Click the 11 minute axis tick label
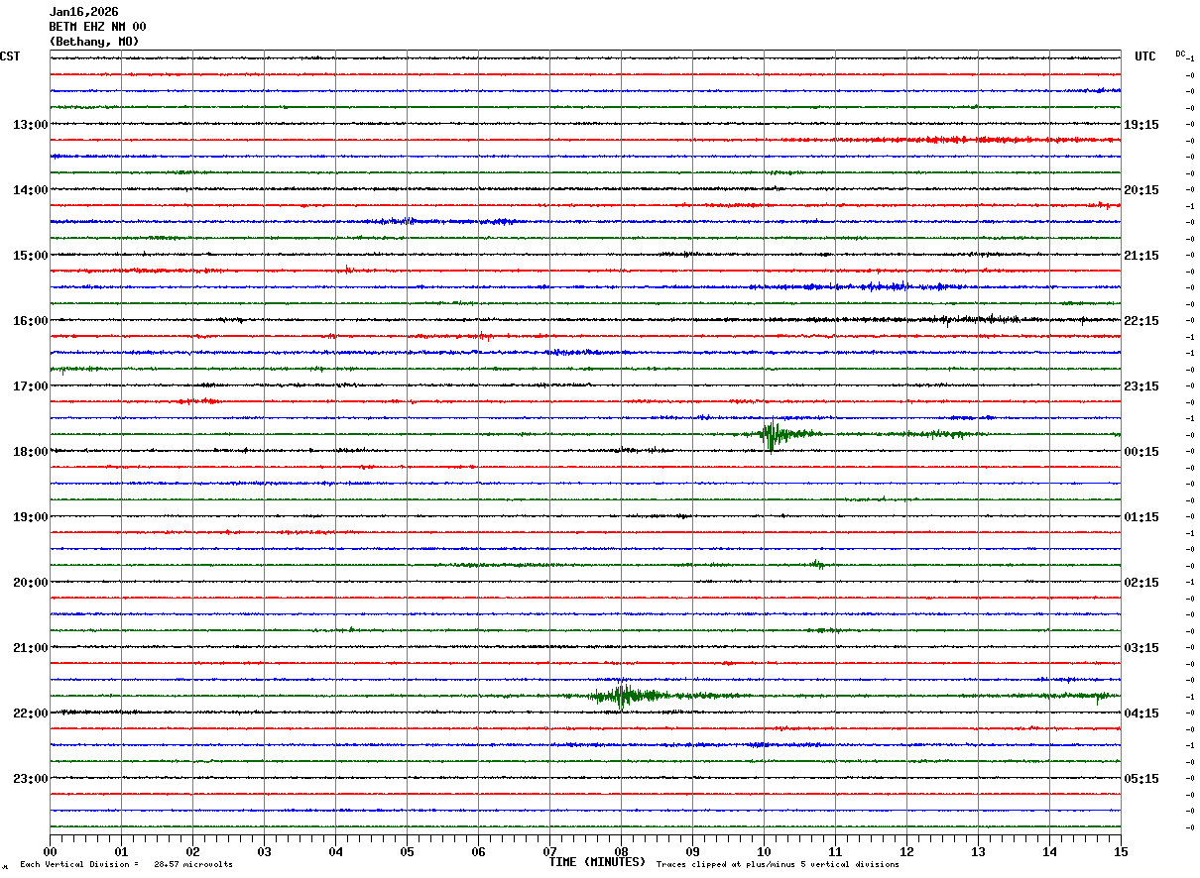The width and height of the screenshot is (1200, 878). (x=836, y=852)
